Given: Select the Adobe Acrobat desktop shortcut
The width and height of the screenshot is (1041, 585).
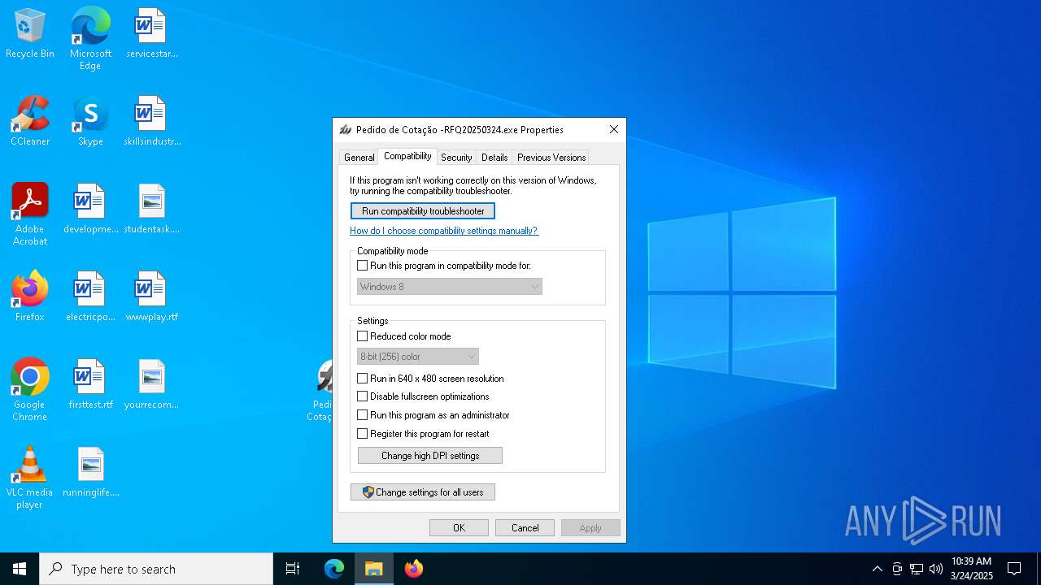Looking at the screenshot, I should [30, 214].
